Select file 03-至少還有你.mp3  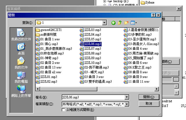(140, 39)
